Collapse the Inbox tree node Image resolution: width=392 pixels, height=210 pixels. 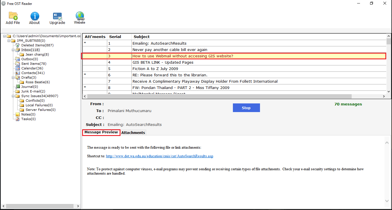(x=13, y=50)
